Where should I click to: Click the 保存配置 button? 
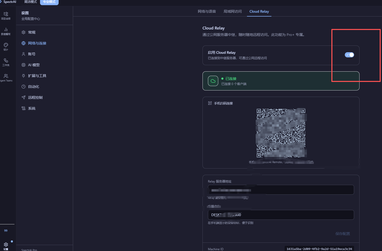(343, 234)
